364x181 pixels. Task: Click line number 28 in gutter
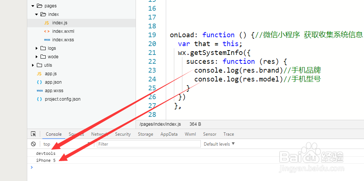coord(152,115)
